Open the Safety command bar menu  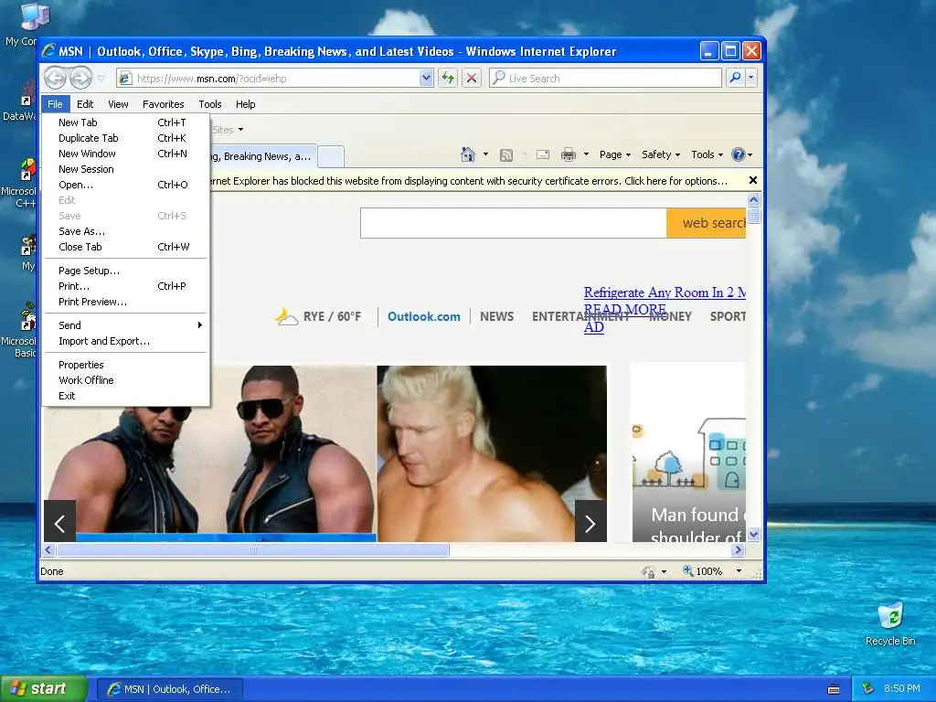660,154
